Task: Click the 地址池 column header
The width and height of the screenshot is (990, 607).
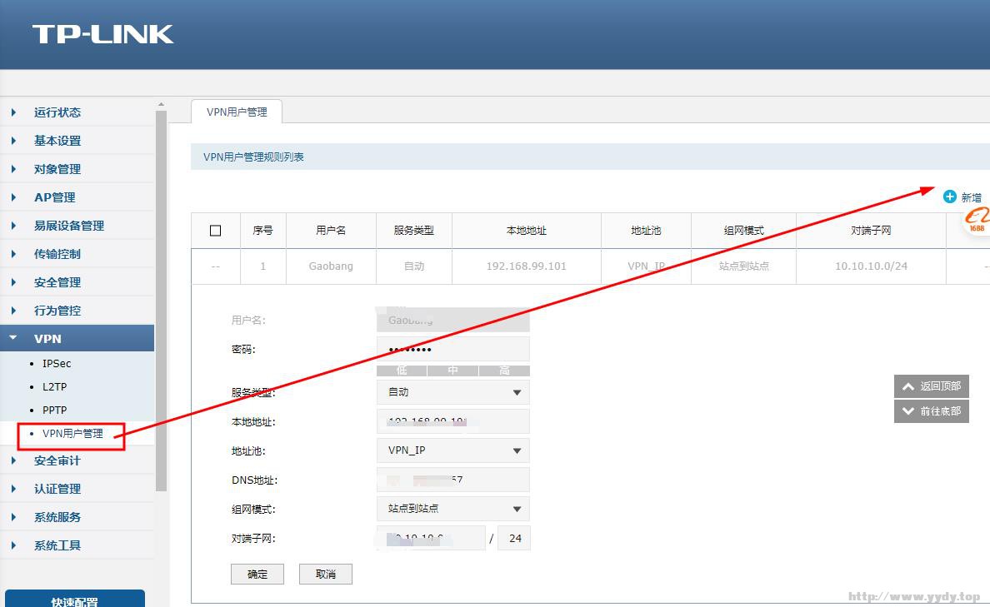Action: [646, 231]
